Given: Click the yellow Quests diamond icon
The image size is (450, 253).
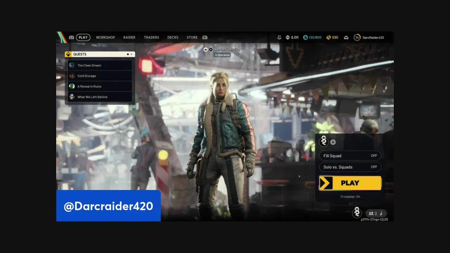Looking at the screenshot, I should coord(69,54).
